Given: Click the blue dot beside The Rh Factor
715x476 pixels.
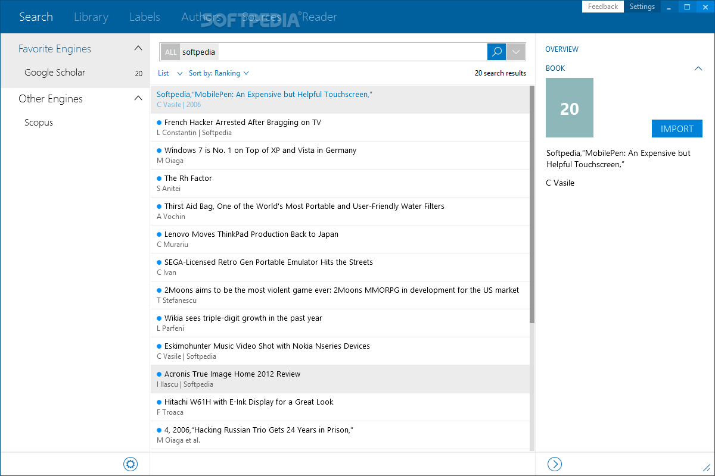Looking at the screenshot, I should [x=159, y=178].
